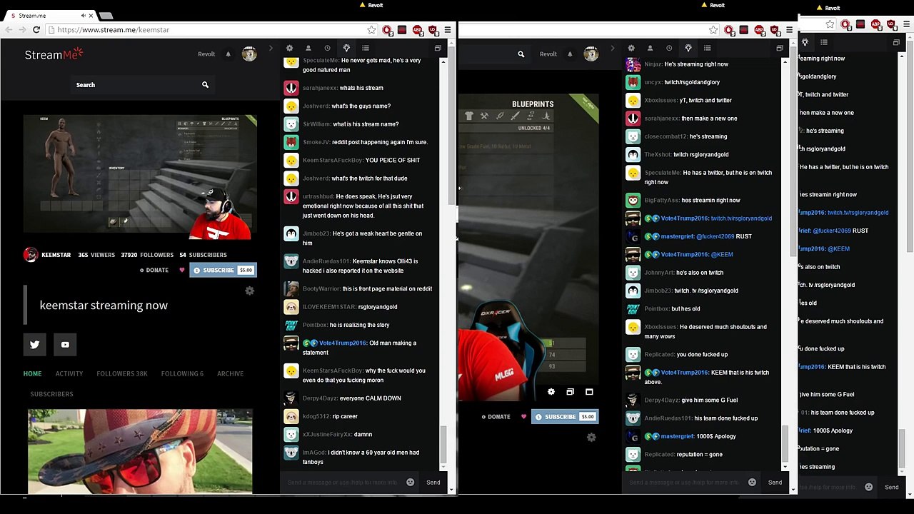Play the Keemstar stream video in left window
Viewport: 914px width, 514px height.
tap(140, 174)
